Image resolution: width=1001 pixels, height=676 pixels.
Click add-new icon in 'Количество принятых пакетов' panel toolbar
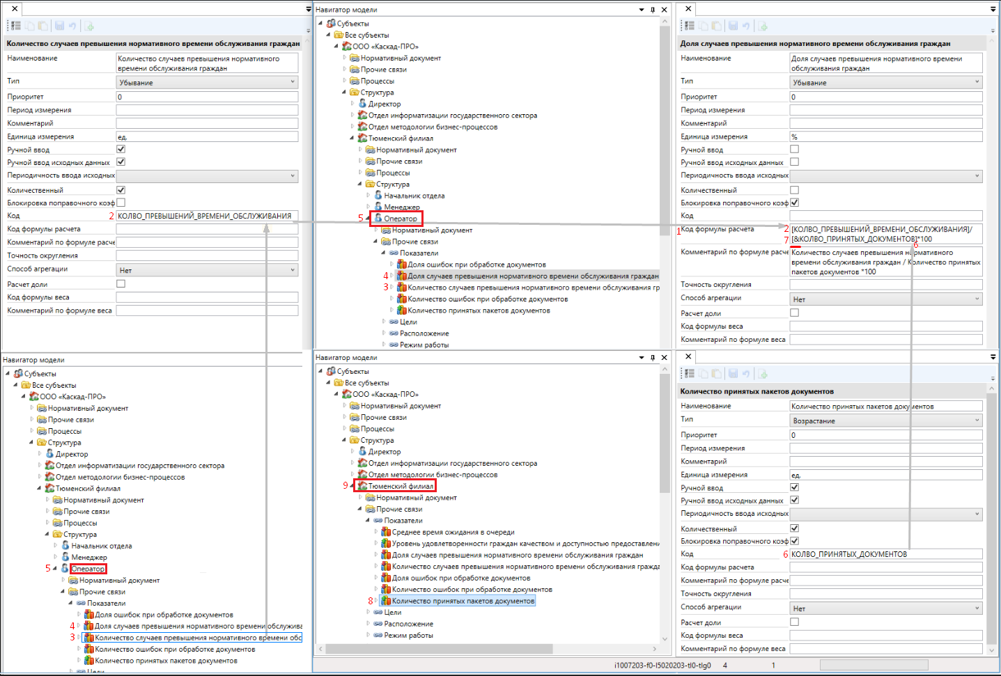[763, 374]
